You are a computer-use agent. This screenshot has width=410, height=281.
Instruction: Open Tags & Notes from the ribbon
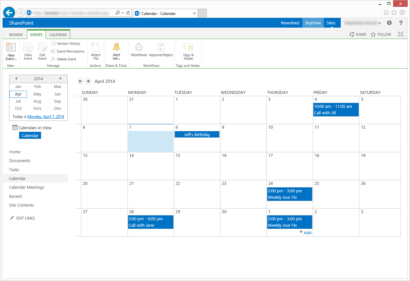(x=188, y=47)
